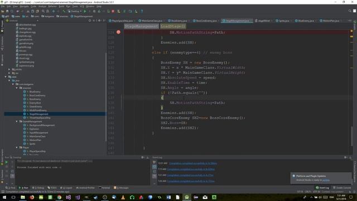The width and height of the screenshot is (357, 201).
Task: Click the project panel settings gear icon
Action: (99, 21)
